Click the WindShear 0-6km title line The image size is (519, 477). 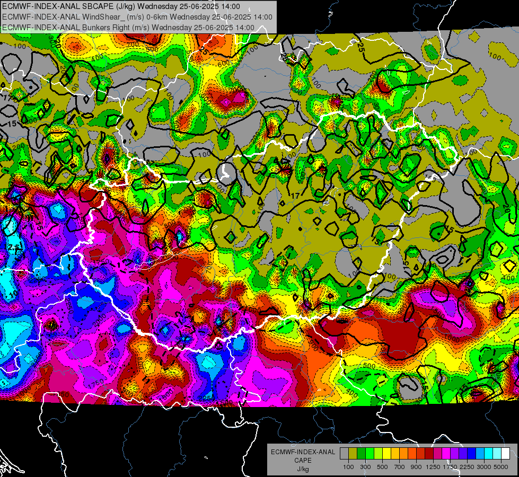(137, 17)
